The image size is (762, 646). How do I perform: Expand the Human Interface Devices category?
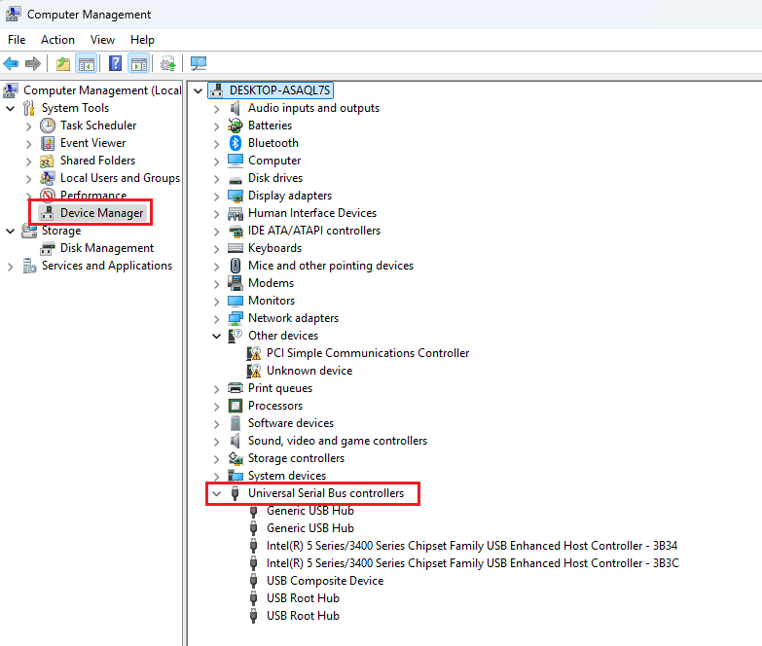(216, 214)
